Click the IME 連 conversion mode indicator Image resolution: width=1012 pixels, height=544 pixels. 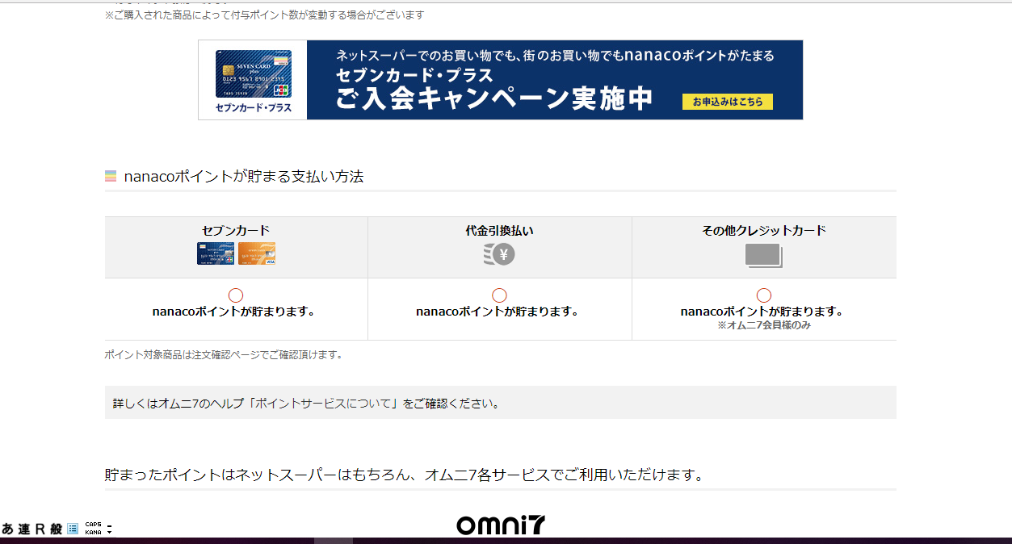point(23,529)
